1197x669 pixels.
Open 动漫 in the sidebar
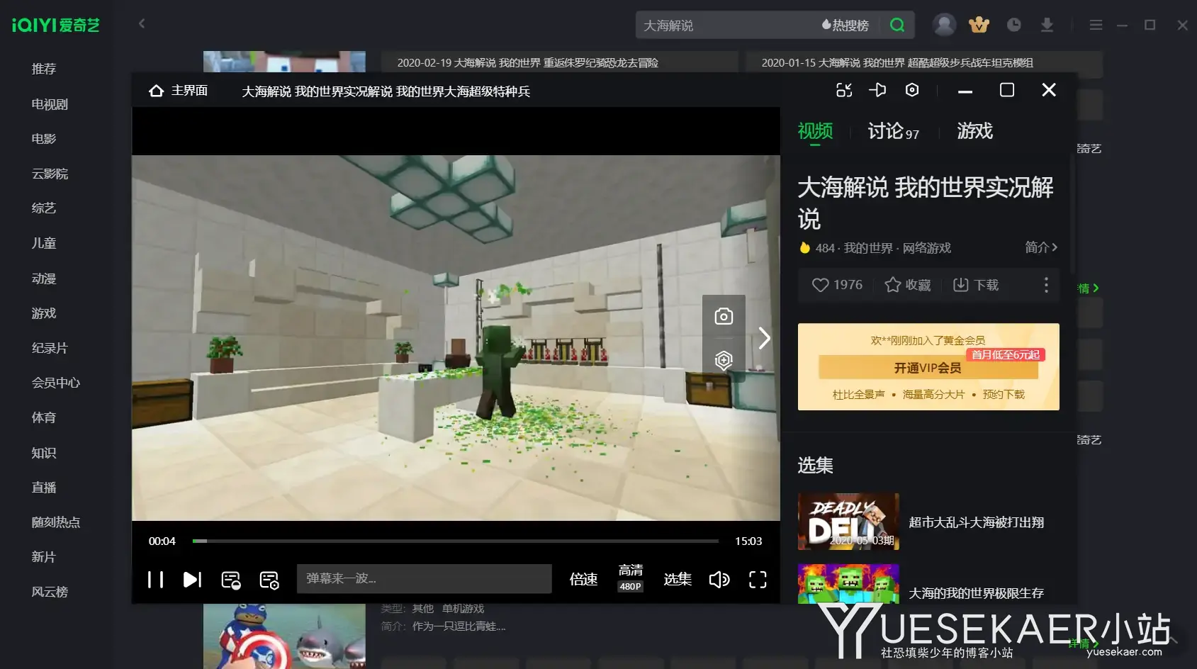point(44,279)
